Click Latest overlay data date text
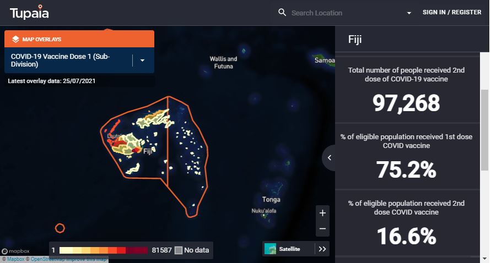This screenshot has height=263, width=491. pyautogui.click(x=52, y=81)
